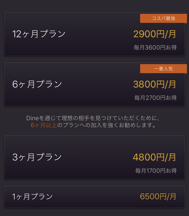Choose the 6ヶ月プラン title
Screen dimensions: 189x216
click(37, 84)
